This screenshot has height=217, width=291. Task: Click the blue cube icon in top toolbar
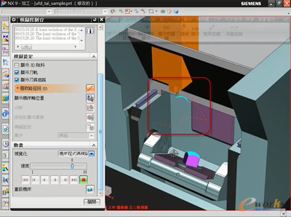pos(176,12)
